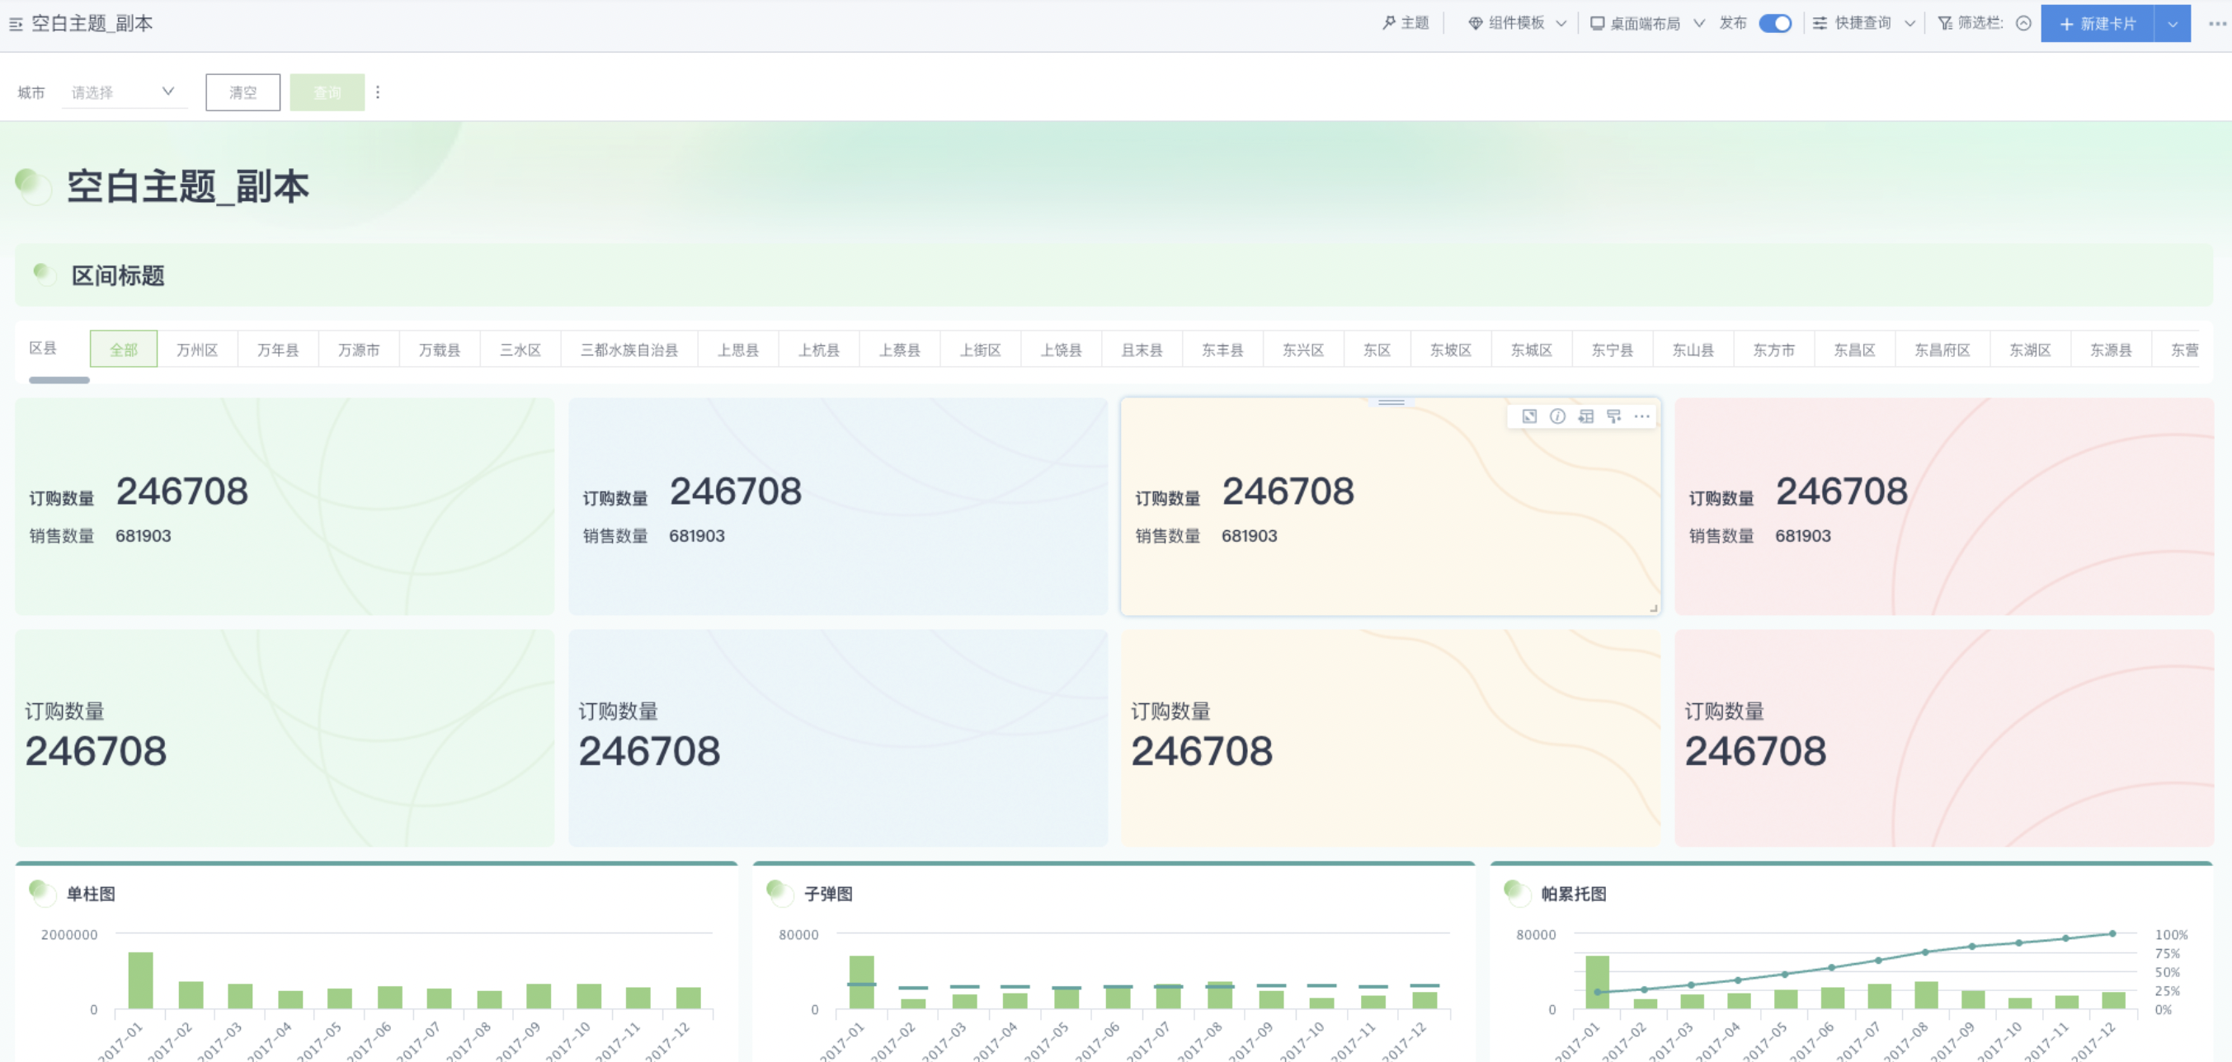Screen dimensions: 2232x1062
Task: Click the horizontal scrollbar under 区县 tabs
Action: point(59,379)
